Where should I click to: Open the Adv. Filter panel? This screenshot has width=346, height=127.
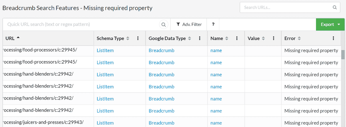point(189,24)
